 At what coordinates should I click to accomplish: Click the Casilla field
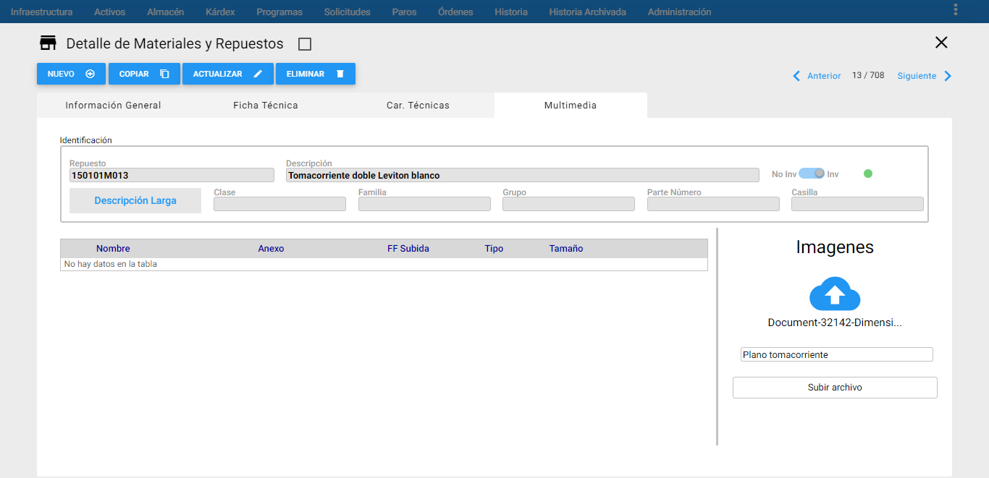(857, 204)
